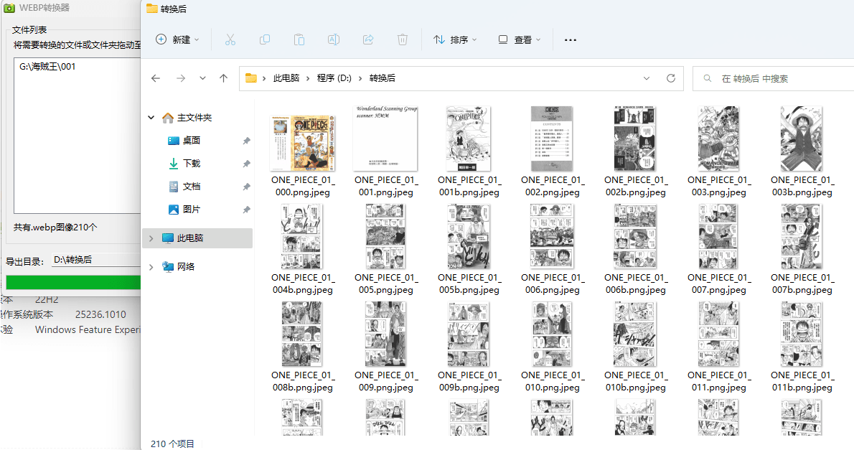Select thumbnail ONE_PIECE_01_004b.png.jpeg

pos(302,236)
